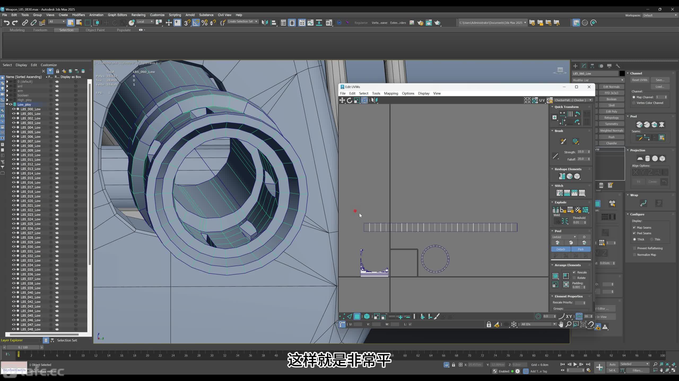Select Vertex Color Channel radio
The width and height of the screenshot is (679, 381).
tap(634, 103)
